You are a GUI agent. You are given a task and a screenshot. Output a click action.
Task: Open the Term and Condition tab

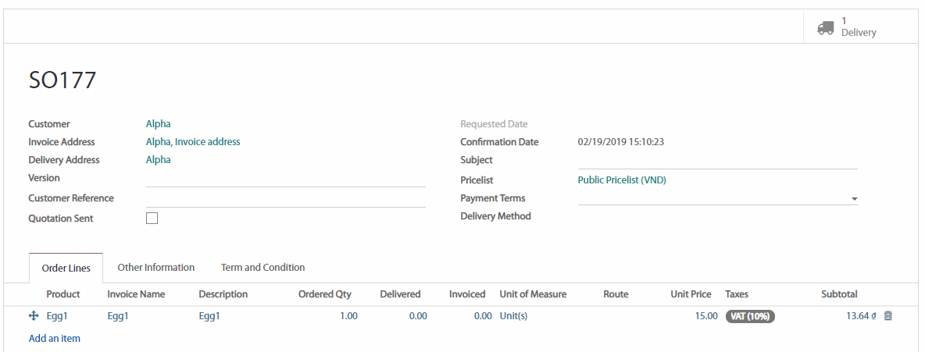coord(262,268)
